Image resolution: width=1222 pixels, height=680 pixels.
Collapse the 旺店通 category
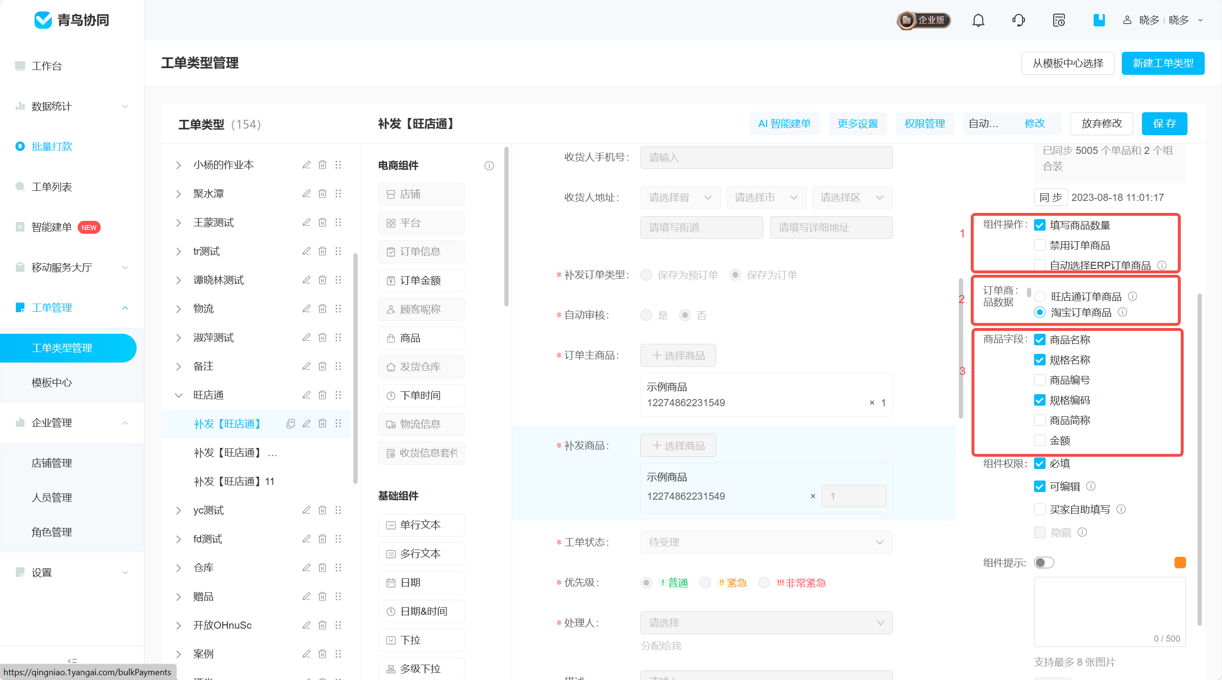[178, 395]
